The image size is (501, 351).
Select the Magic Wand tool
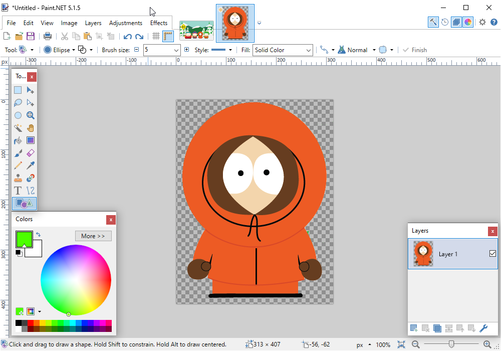18,128
